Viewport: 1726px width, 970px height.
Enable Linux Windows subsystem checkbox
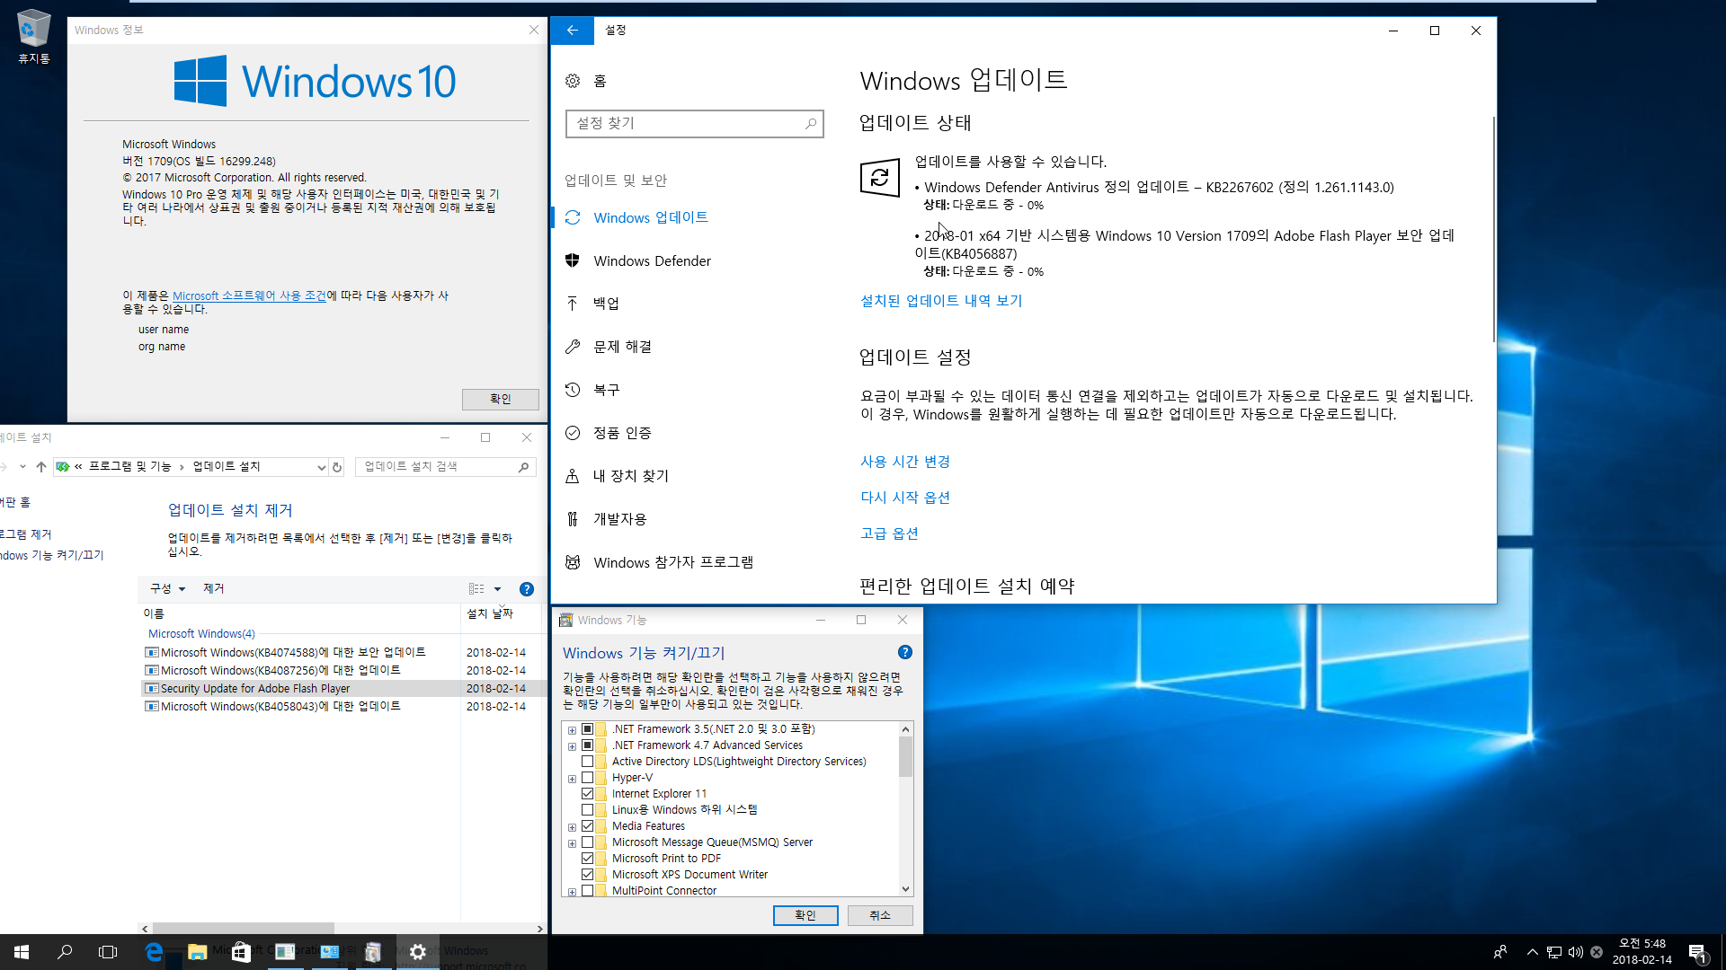pos(587,810)
